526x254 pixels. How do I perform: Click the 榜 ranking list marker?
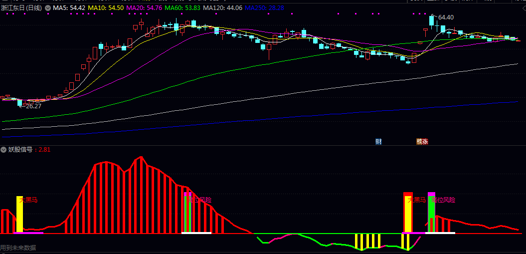pos(419,142)
